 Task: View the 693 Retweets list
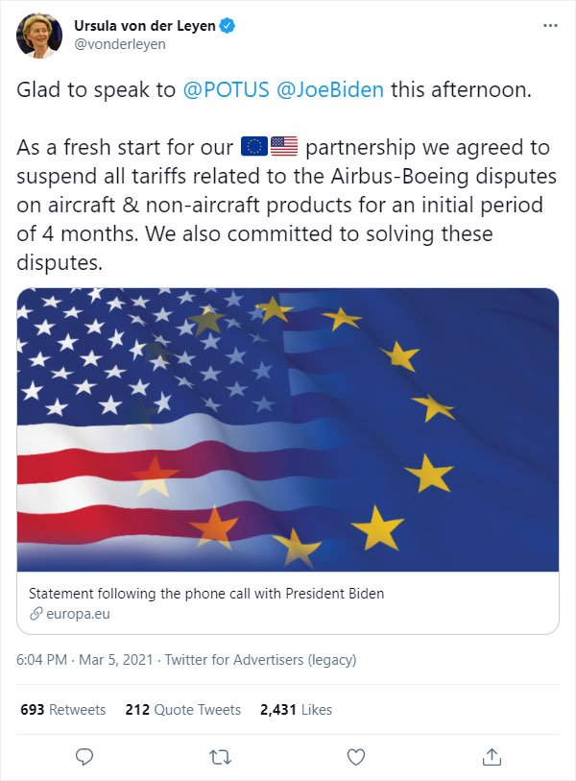point(63,709)
